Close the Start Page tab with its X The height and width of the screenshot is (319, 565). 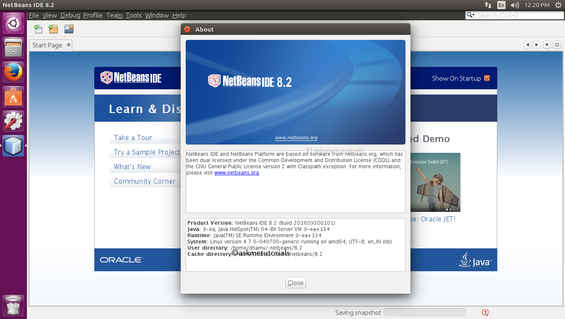point(69,44)
